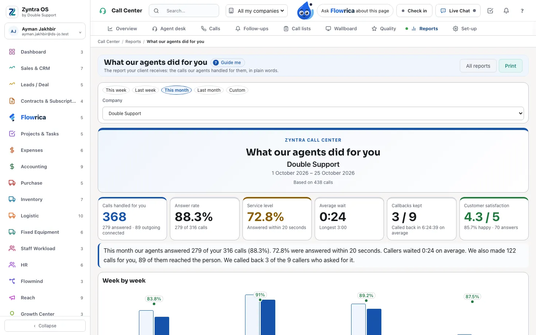Select the This week period pill

(116, 90)
